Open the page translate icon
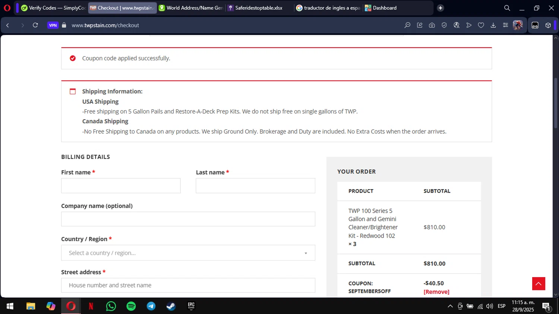559x314 pixels. click(x=457, y=25)
